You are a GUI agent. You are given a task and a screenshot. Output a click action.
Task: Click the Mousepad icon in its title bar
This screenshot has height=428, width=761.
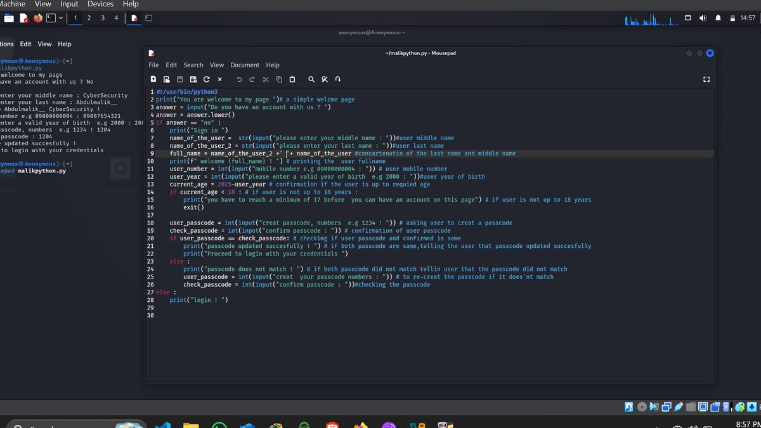[x=152, y=53]
